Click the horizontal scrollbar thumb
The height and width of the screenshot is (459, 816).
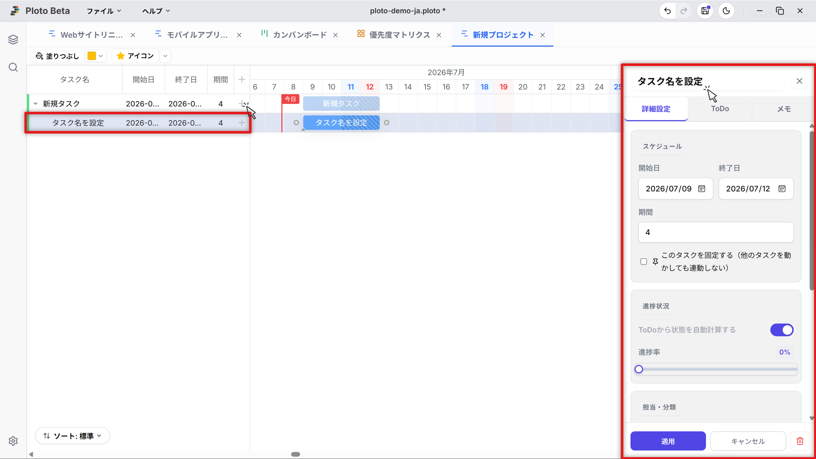295,454
